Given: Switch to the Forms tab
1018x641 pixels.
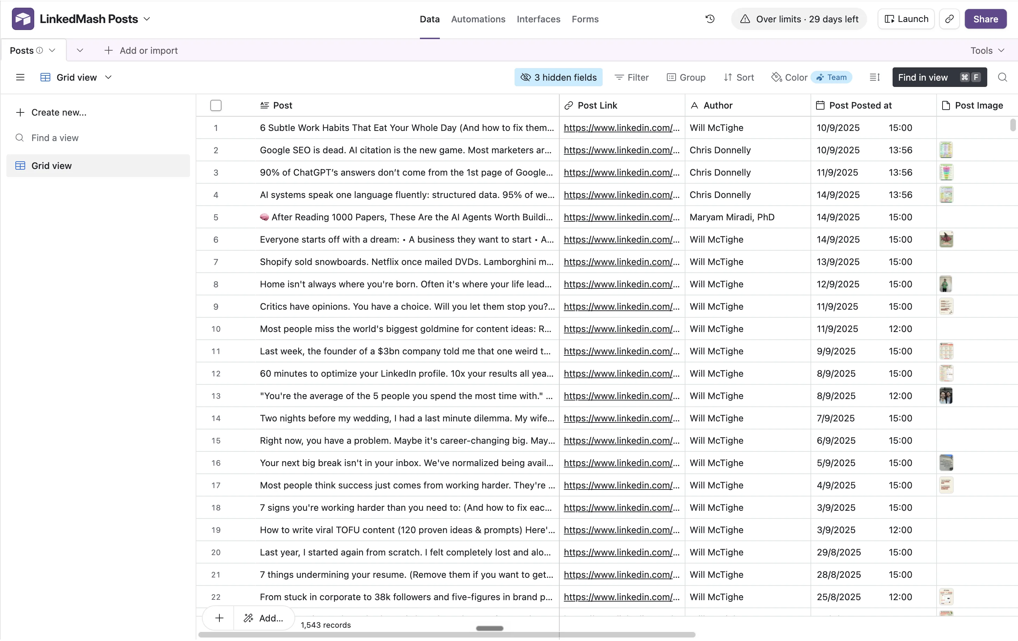Looking at the screenshot, I should click(x=585, y=19).
